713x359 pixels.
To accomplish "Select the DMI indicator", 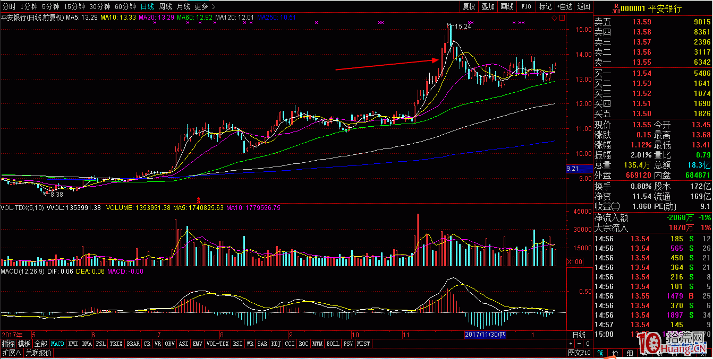I will 73,344.
